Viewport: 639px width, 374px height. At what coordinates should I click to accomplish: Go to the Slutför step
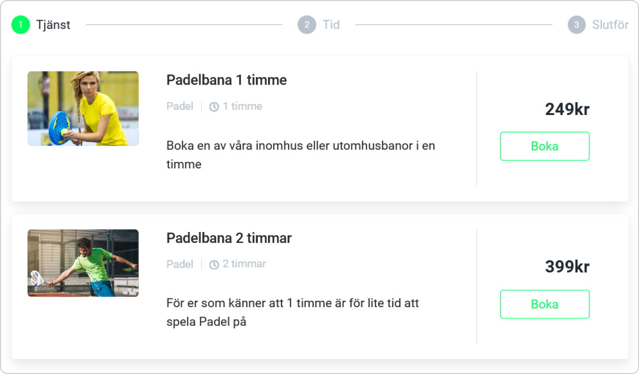tap(610, 25)
